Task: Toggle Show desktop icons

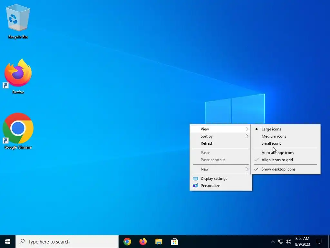Action: pyautogui.click(x=286, y=169)
